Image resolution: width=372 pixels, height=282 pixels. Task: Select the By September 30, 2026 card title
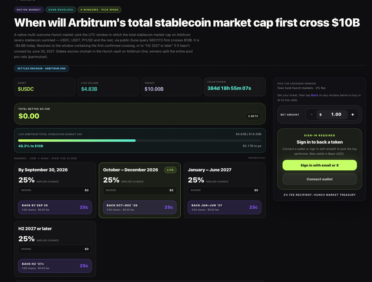tap(43, 170)
